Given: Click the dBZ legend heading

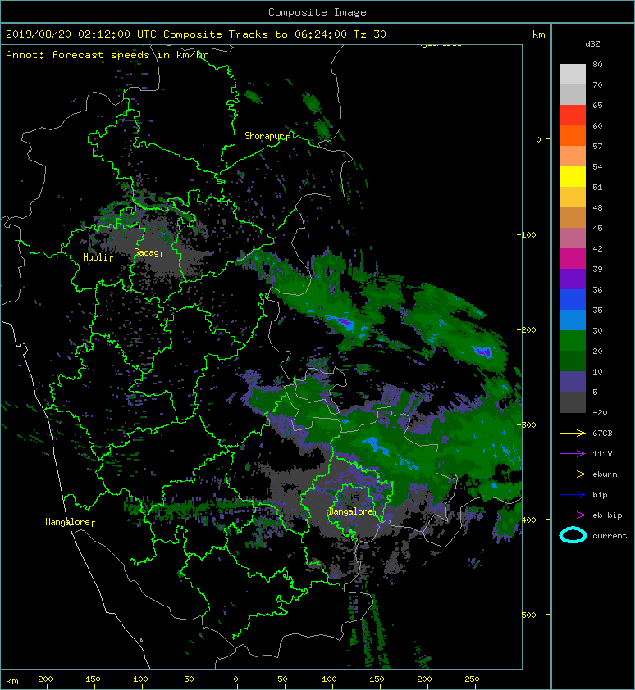Looking at the screenshot, I should coord(592,44).
